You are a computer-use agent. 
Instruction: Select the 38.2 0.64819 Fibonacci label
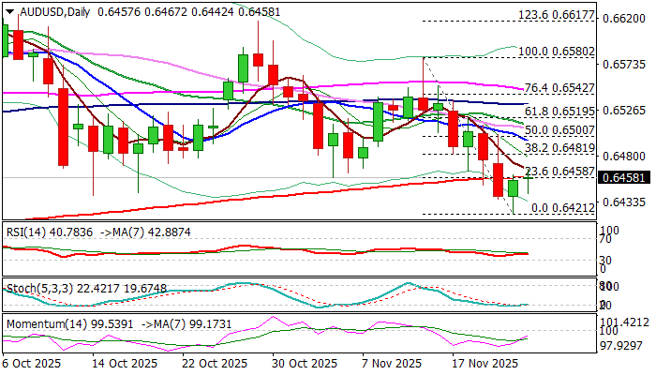[x=559, y=147]
